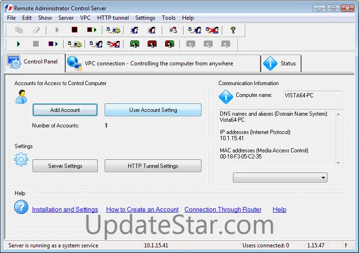This screenshot has height=253, width=359.
Task: Click status text 'Server is running as a system service'
Action: coord(53,245)
